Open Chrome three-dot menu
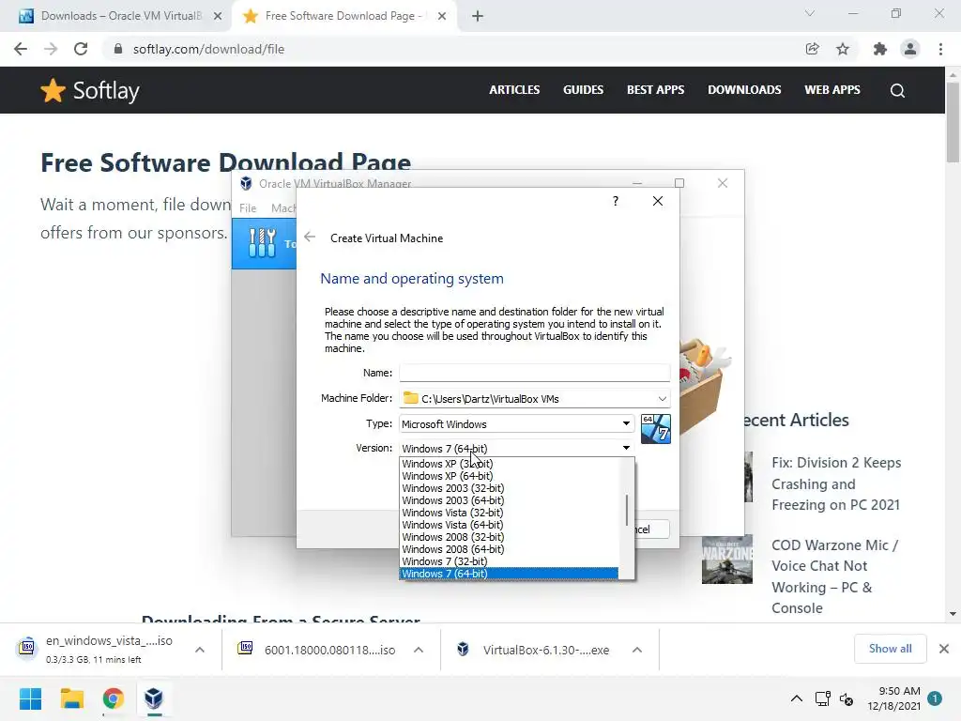 (940, 49)
